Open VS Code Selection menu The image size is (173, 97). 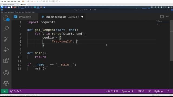pos(11,12)
